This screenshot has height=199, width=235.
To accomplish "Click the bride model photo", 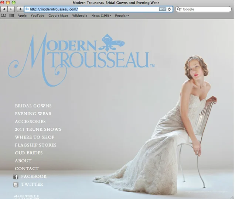I will [155, 124].
